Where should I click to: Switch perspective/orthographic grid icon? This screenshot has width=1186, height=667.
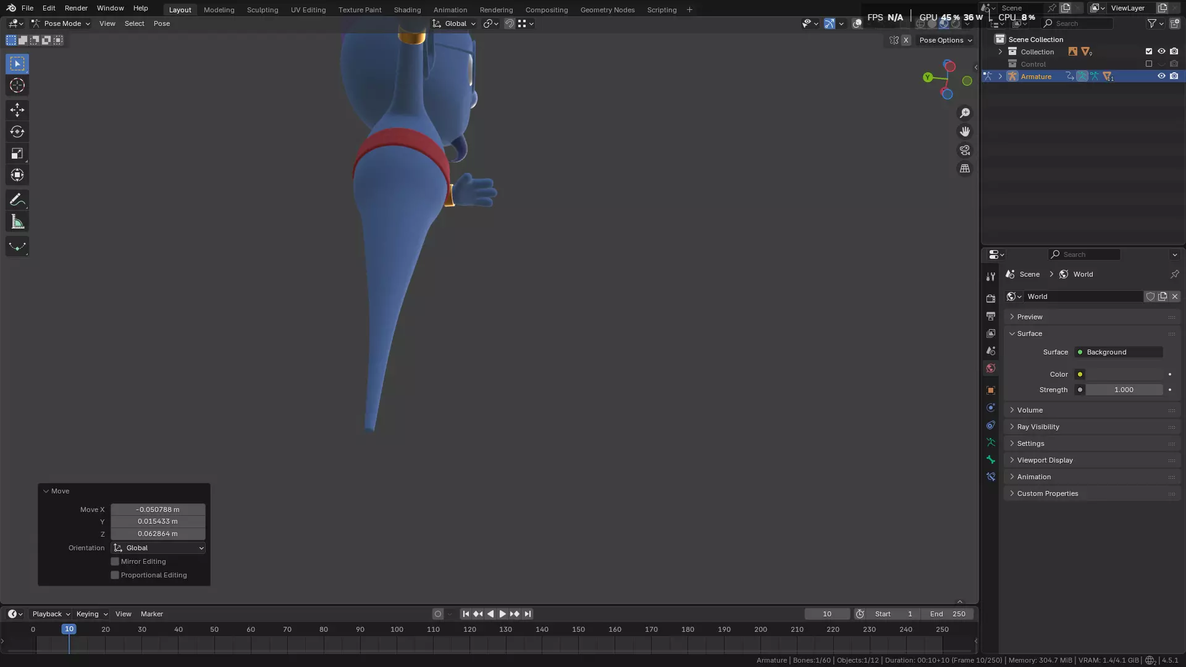coord(965,169)
